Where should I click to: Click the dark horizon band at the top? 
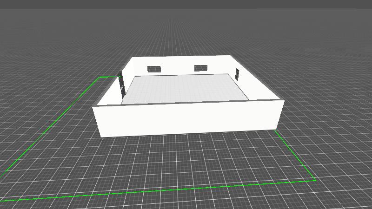[186, 4]
